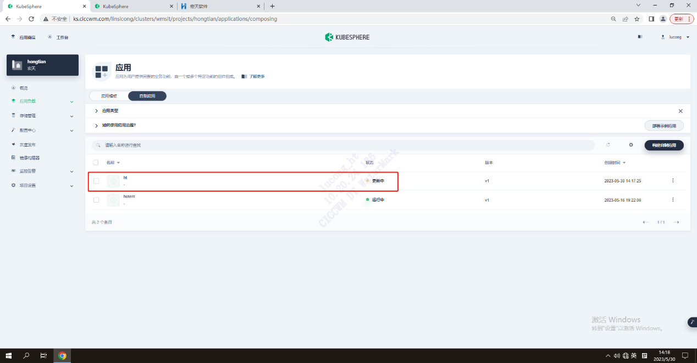Toggle the select-all checkbox in header
This screenshot has width=697, height=363.
click(x=96, y=163)
